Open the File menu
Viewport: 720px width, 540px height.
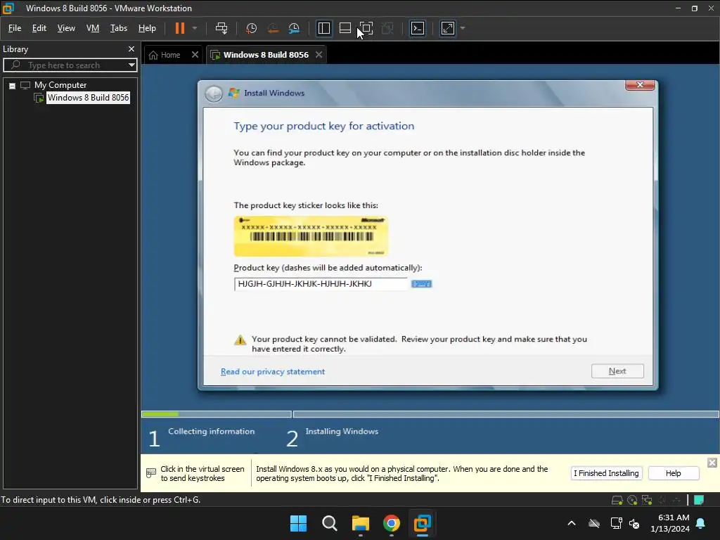[15, 28]
